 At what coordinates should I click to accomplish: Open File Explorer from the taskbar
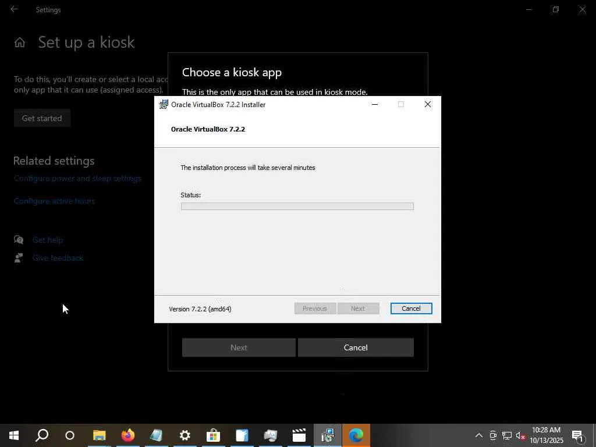click(99, 435)
